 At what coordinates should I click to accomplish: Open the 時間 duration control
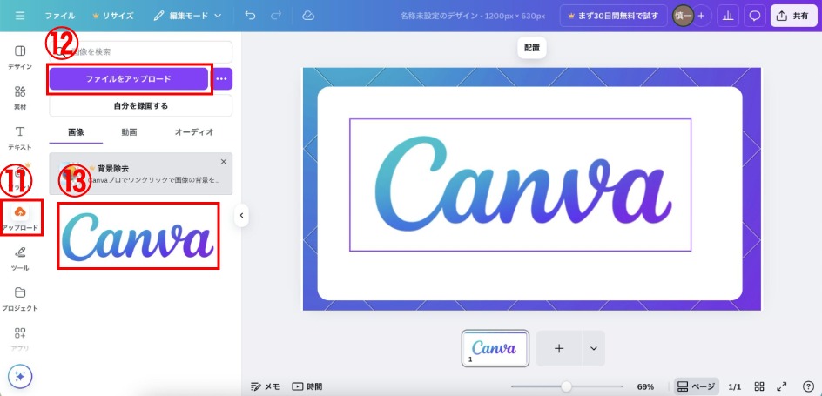tap(307, 386)
